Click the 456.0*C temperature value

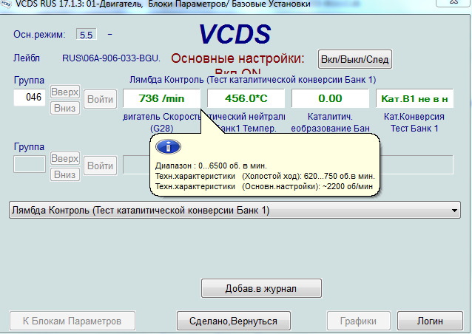point(246,98)
